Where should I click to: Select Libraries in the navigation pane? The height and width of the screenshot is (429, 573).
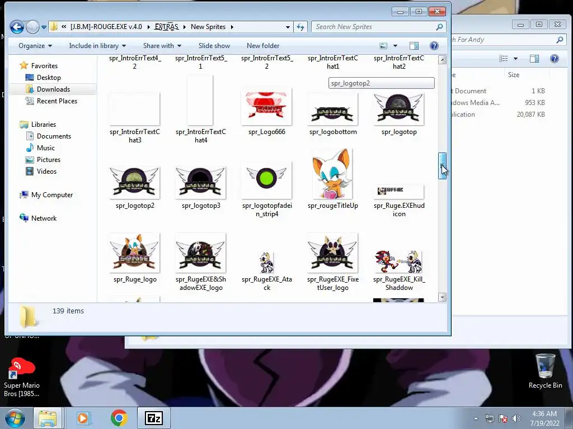coord(38,125)
